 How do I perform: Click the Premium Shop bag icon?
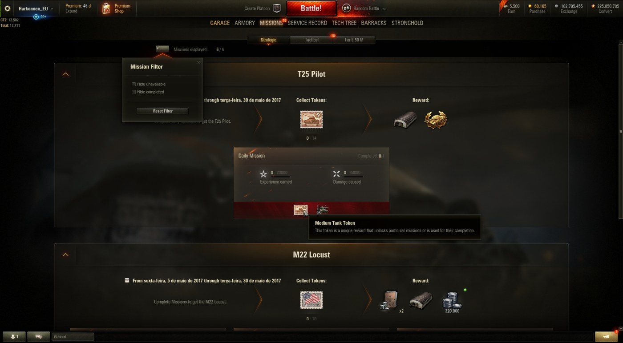tap(106, 8)
